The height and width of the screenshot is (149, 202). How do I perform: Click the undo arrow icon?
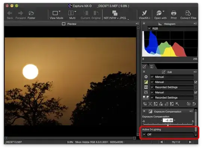(x=194, y=104)
